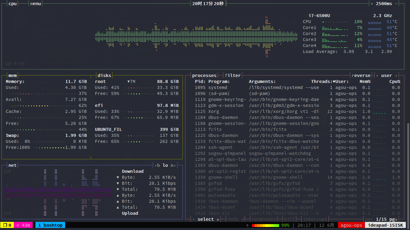Decrease update interval with minus sign

coord(396,4)
